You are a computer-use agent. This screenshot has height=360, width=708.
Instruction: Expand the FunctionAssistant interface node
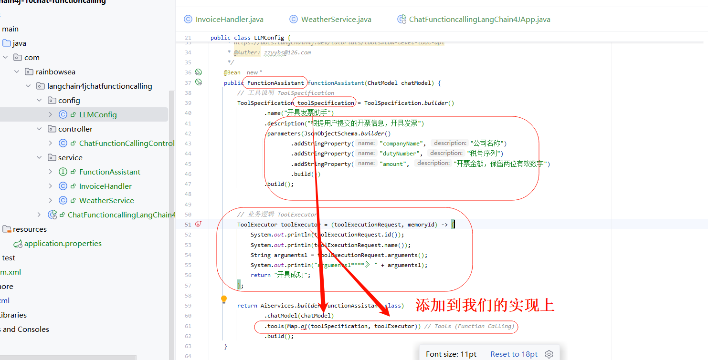coord(51,172)
